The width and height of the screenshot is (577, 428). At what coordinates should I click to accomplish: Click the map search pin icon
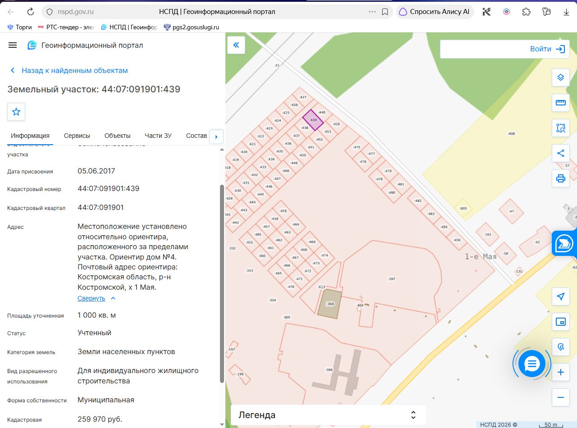pos(561,347)
